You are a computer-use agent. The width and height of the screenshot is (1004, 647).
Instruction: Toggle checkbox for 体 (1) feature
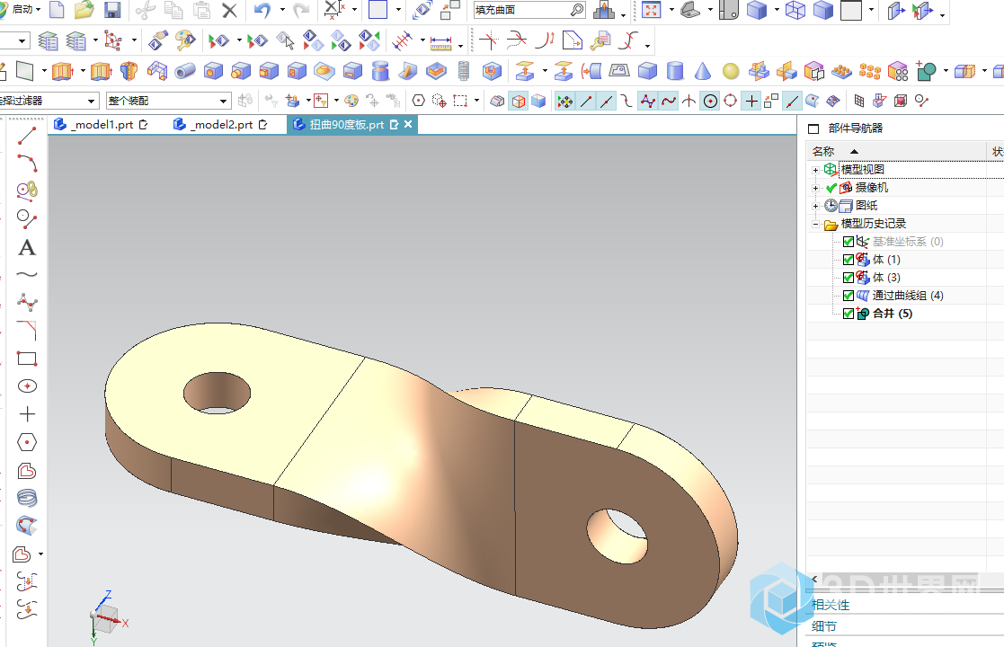pyautogui.click(x=849, y=260)
